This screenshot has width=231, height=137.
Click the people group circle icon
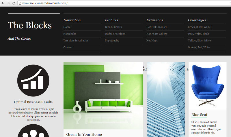pos(33,131)
